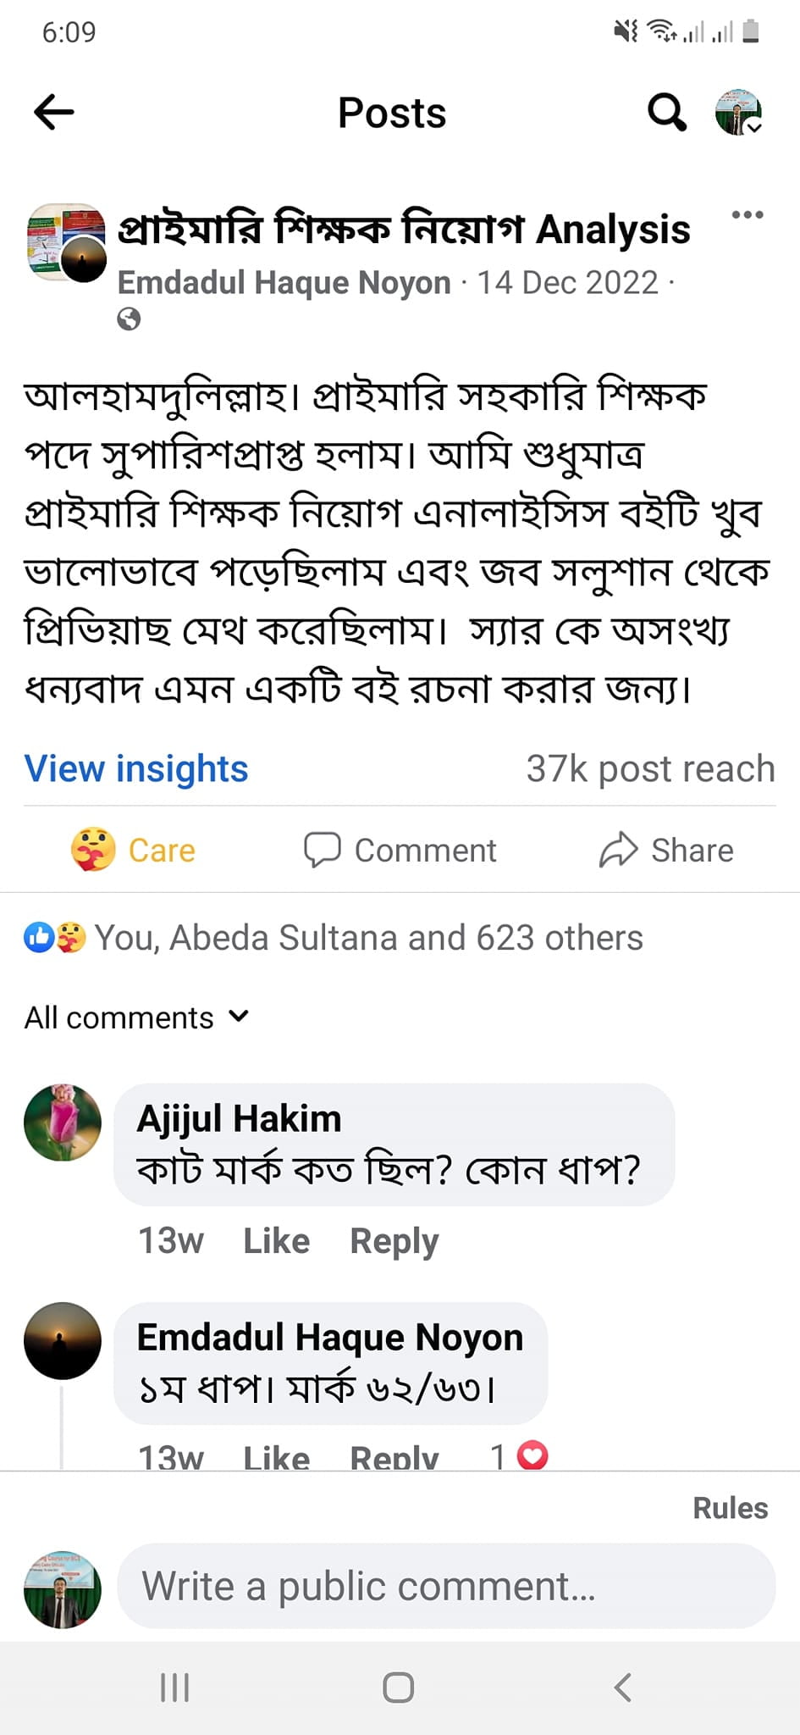Tap the Android recent apps button

pyautogui.click(x=175, y=1688)
